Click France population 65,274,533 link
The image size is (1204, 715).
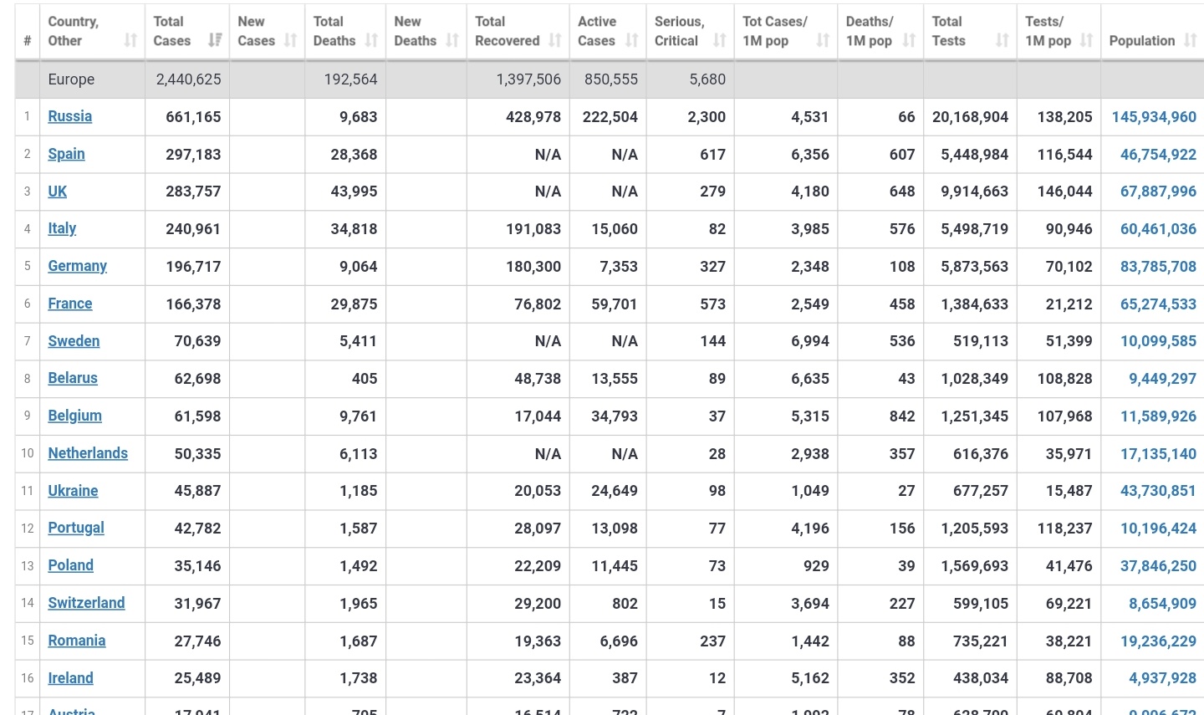(x=1158, y=304)
